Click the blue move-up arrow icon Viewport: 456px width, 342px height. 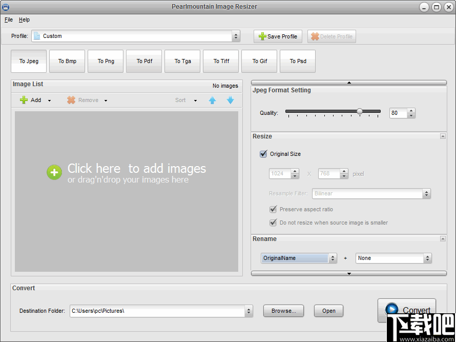click(x=212, y=100)
